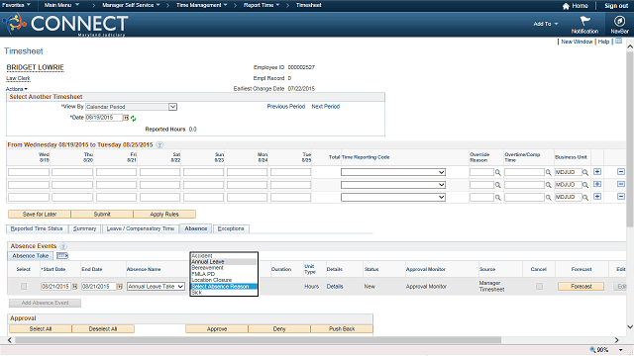Switch to Leave / Compensatory Time tab
Viewport: 634px width, 356px height.
tap(141, 228)
